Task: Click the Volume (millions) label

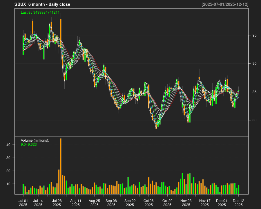Action: coord(35,140)
